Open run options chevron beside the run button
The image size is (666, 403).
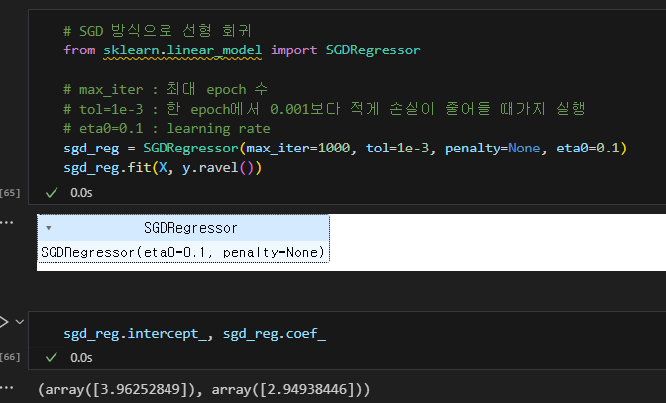(20, 322)
